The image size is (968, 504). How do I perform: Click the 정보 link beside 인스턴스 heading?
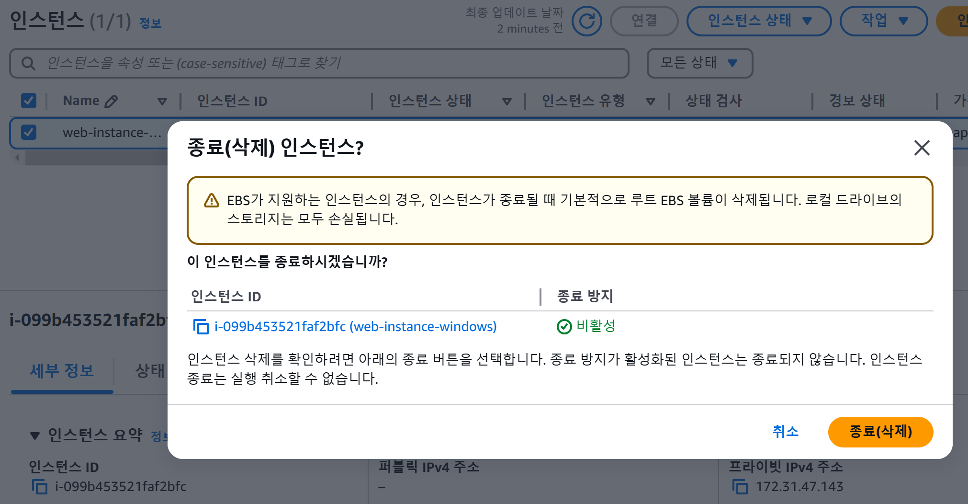(x=150, y=23)
